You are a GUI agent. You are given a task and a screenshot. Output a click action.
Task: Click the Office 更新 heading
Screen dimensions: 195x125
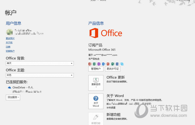pyautogui.click(x=115, y=77)
